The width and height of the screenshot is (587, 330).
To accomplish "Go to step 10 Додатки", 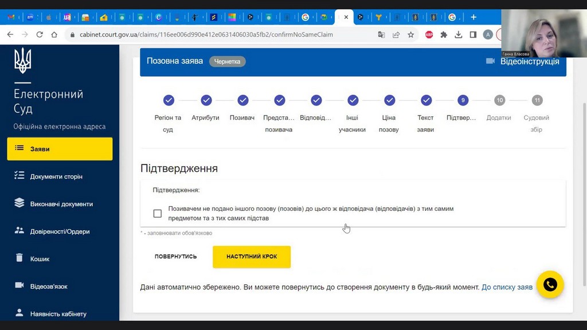I will coord(499,100).
